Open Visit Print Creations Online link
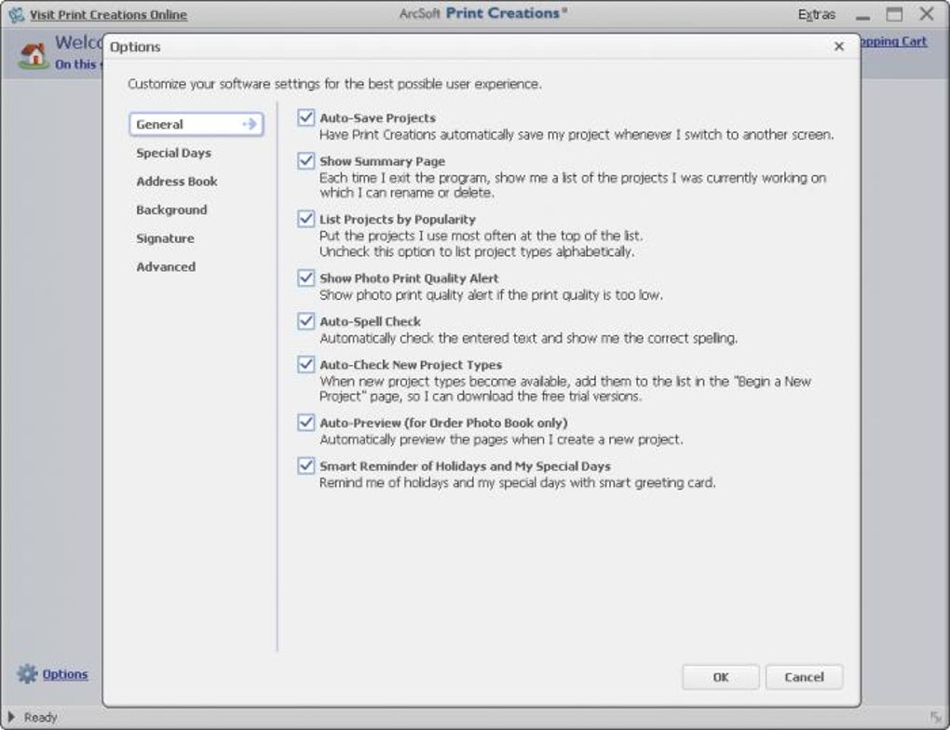The image size is (950, 730). pos(108,15)
